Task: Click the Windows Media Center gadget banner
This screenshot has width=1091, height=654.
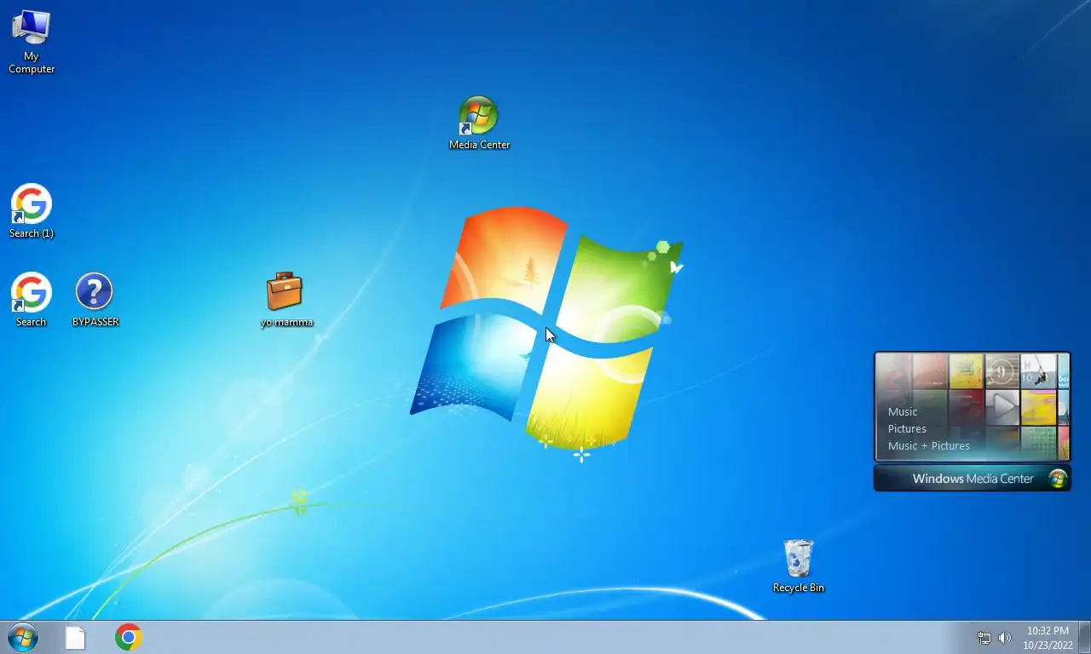Action: (x=973, y=479)
